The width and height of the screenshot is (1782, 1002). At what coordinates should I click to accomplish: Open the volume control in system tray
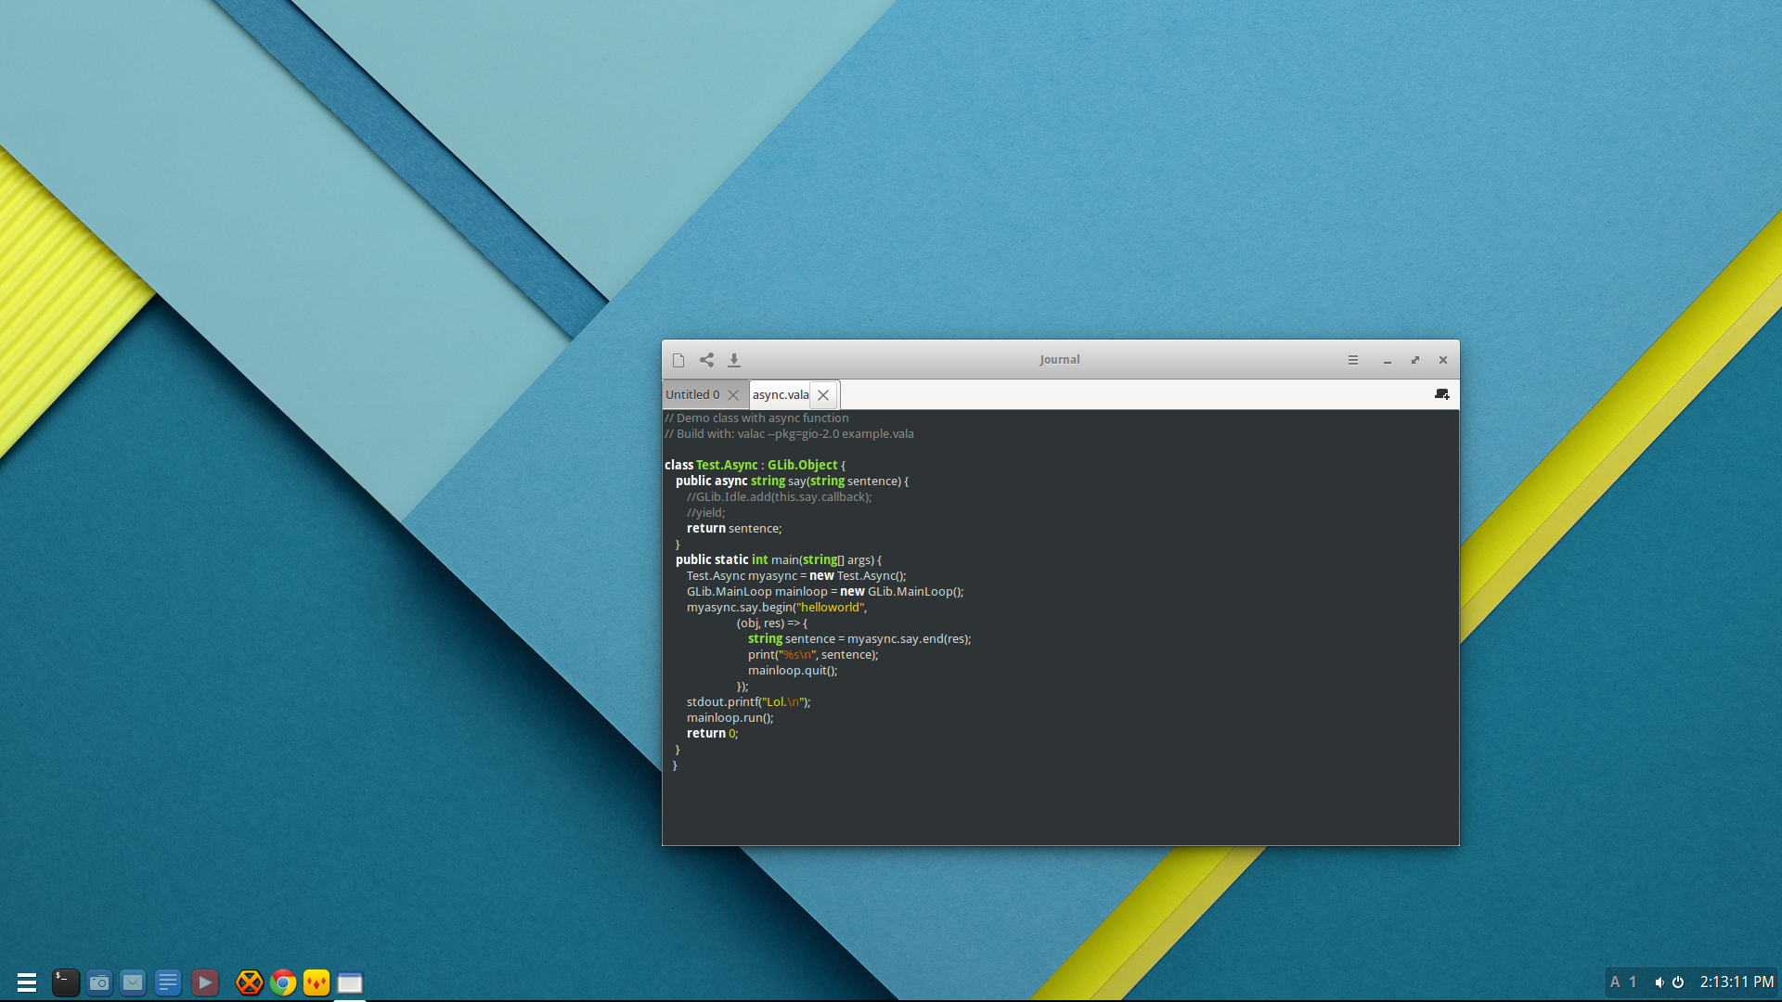click(1659, 982)
